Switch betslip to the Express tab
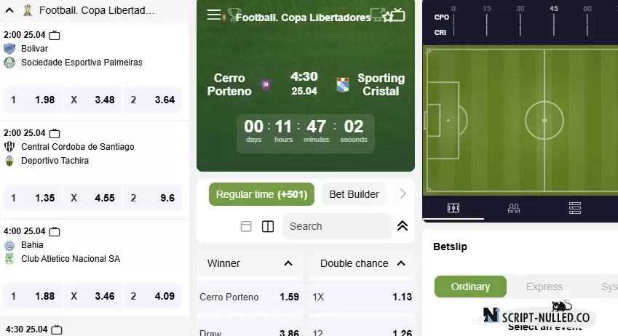This screenshot has height=336, width=618. point(544,287)
